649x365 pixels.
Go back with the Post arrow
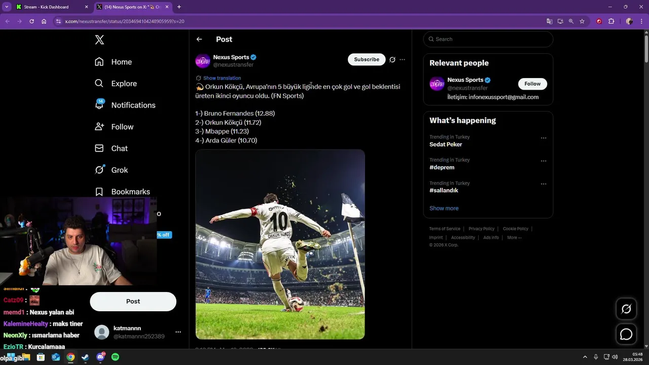coord(199,39)
